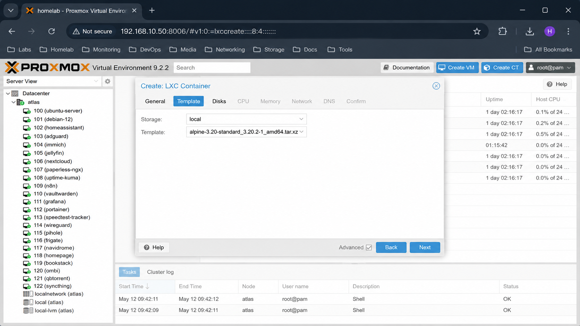Select container icon for 110 (vaultwarden)
This screenshot has height=326, width=580.
pos(27,194)
